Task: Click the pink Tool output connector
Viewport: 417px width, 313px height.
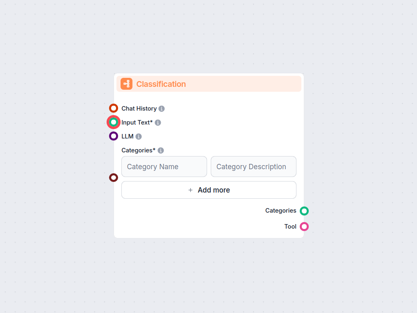Action: pyautogui.click(x=304, y=227)
